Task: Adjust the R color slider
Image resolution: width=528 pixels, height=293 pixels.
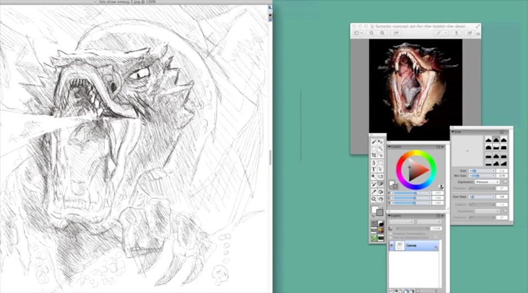Action: tap(411, 193)
